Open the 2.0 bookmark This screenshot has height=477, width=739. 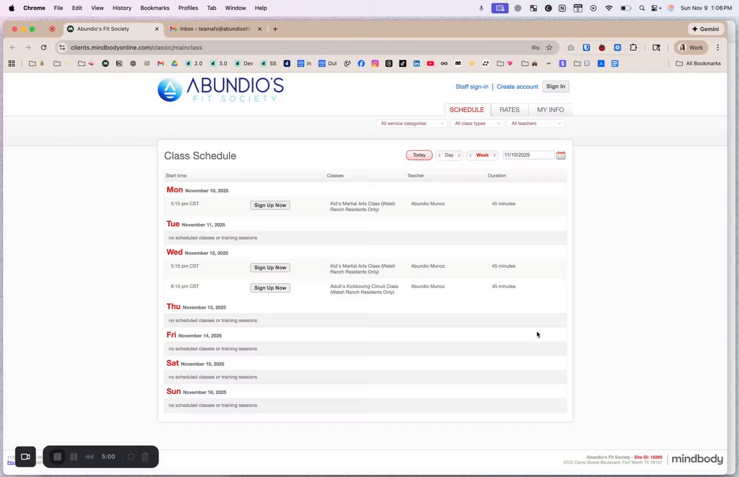(x=194, y=63)
